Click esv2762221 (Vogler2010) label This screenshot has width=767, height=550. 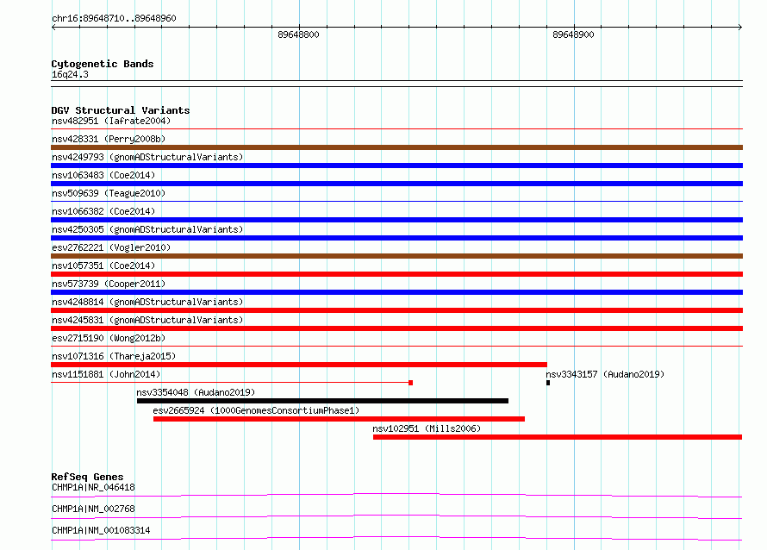(111, 247)
